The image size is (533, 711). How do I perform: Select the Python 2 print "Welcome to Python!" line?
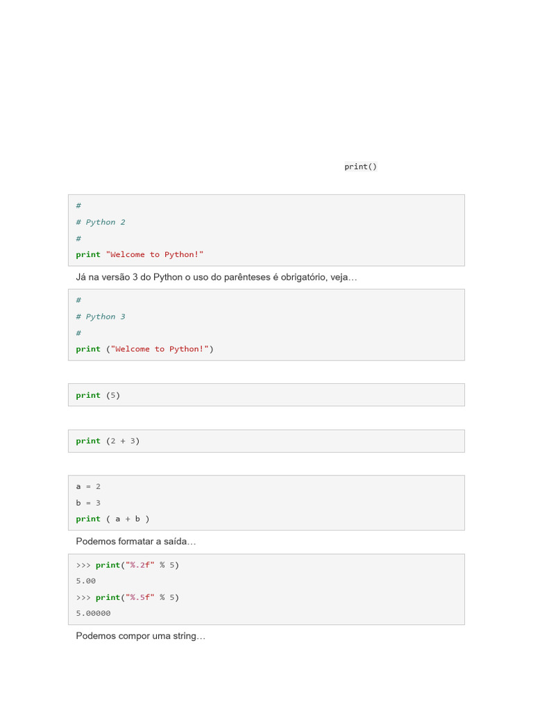(139, 254)
